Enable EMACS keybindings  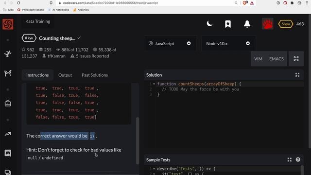(x=276, y=59)
